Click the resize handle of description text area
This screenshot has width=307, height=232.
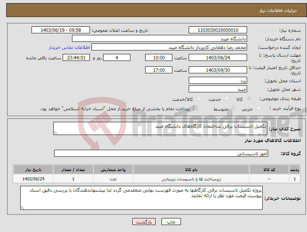point(56,133)
